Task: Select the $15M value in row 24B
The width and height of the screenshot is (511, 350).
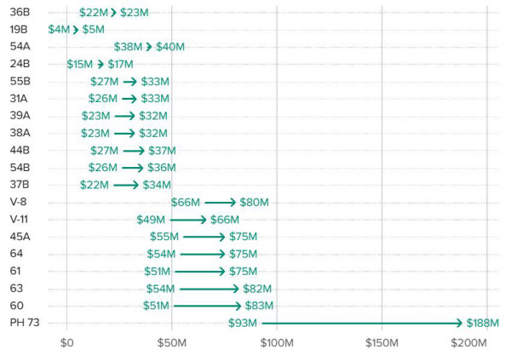Action: point(81,64)
